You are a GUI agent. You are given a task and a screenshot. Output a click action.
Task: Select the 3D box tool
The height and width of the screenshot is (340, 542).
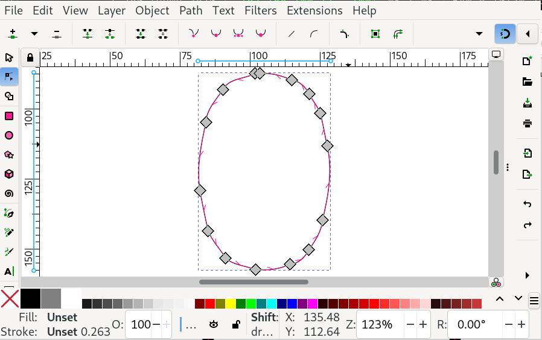click(x=9, y=174)
